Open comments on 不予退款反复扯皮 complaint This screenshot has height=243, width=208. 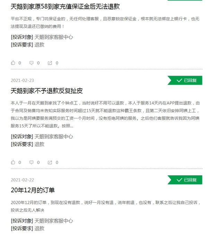pos(32,162)
